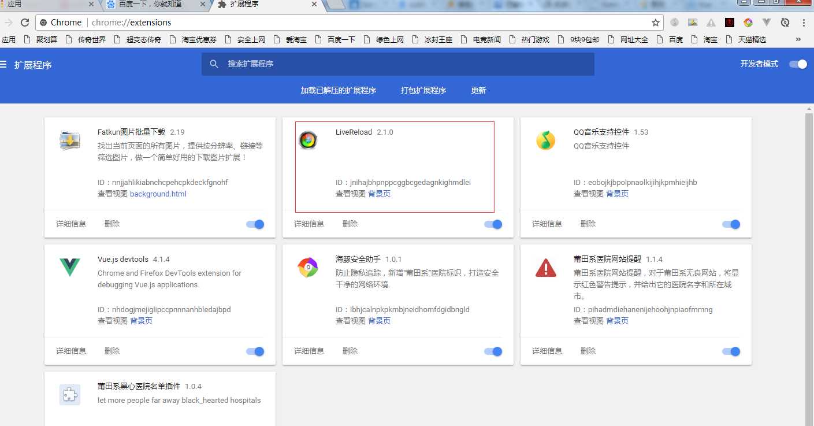The width and height of the screenshot is (814, 426).
Task: Disable the 莆田系医院网站提醒 extension toggle
Action: click(731, 351)
